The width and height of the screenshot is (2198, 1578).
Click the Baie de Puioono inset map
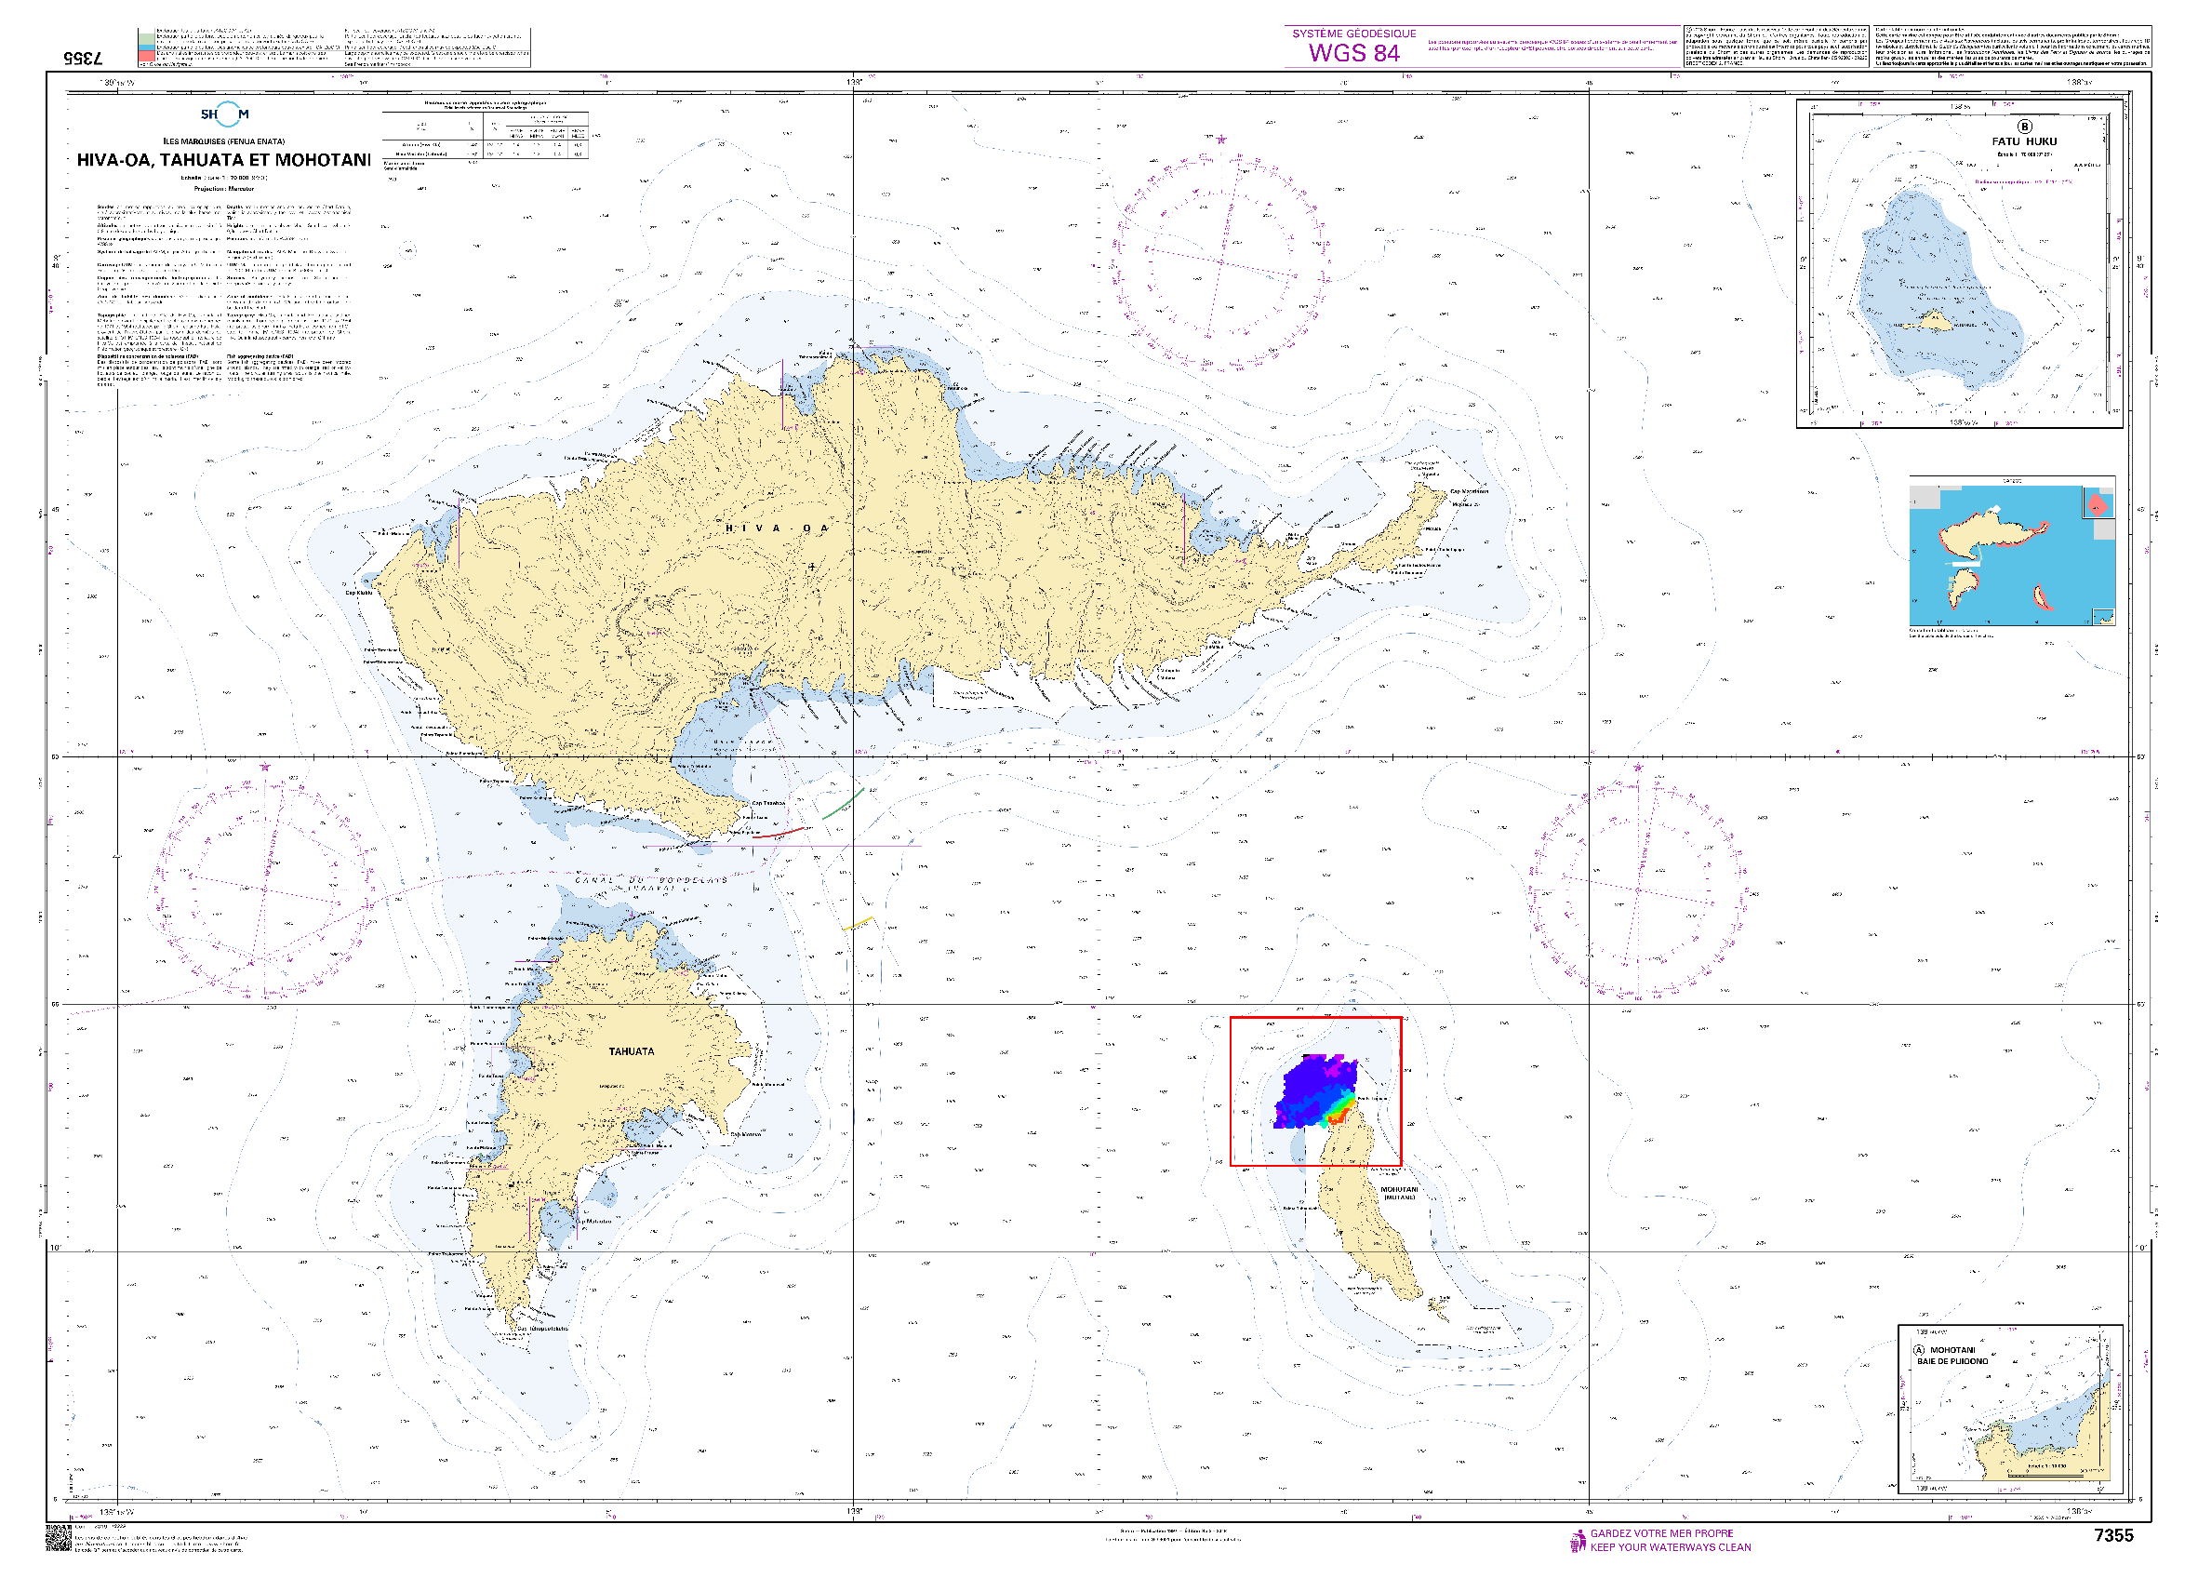pos(2011,1411)
